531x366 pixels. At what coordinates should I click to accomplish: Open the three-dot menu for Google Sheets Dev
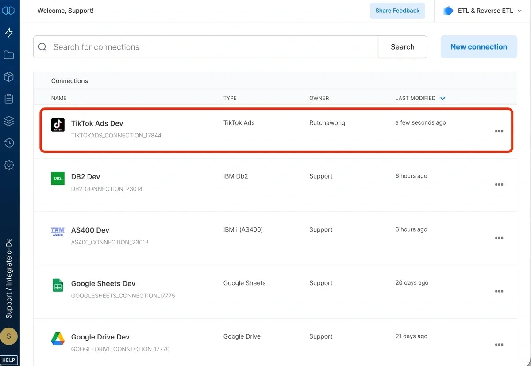point(499,292)
